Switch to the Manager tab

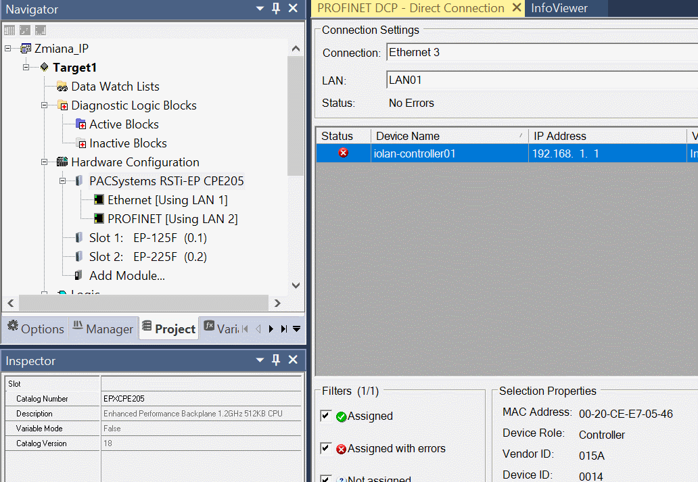[103, 329]
